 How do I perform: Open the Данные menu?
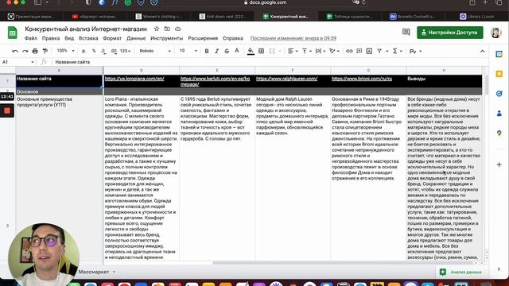point(136,38)
